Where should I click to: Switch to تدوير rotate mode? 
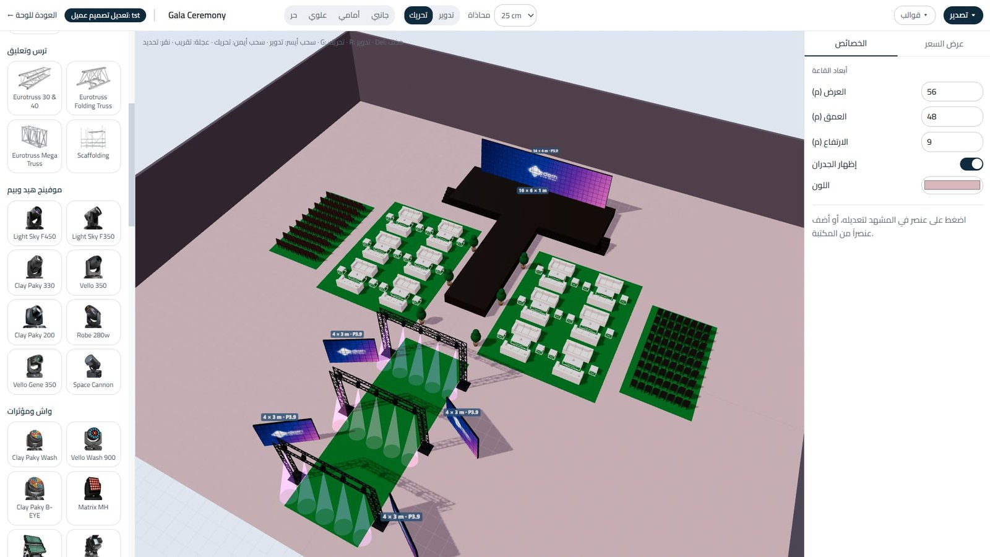click(446, 15)
